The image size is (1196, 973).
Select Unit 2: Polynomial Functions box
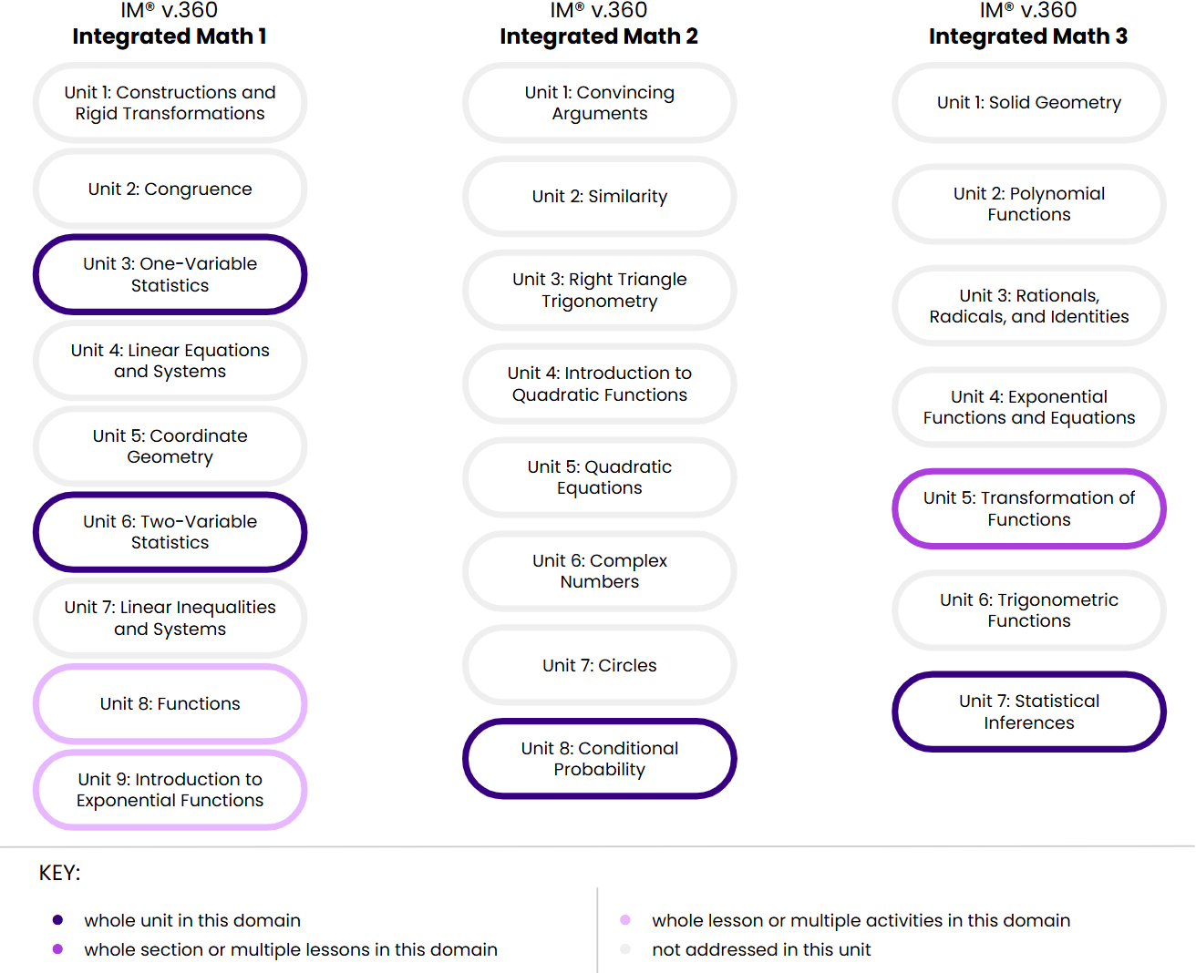pyautogui.click(x=1029, y=204)
